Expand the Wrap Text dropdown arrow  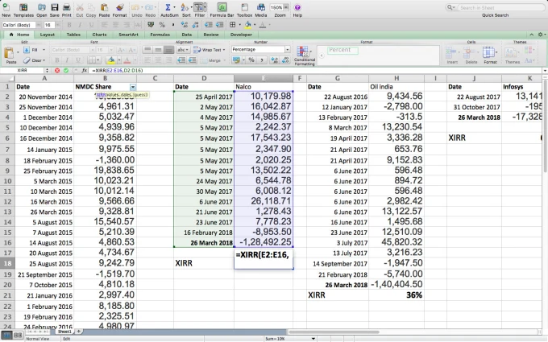(224, 50)
